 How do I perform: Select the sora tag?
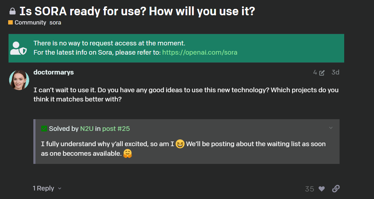55,22
